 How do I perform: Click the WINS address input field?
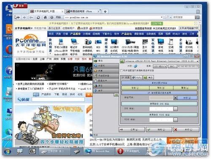point(161,120)
